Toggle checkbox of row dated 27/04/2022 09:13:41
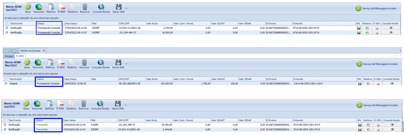This screenshot has height=135, width=404. tap(5, 129)
